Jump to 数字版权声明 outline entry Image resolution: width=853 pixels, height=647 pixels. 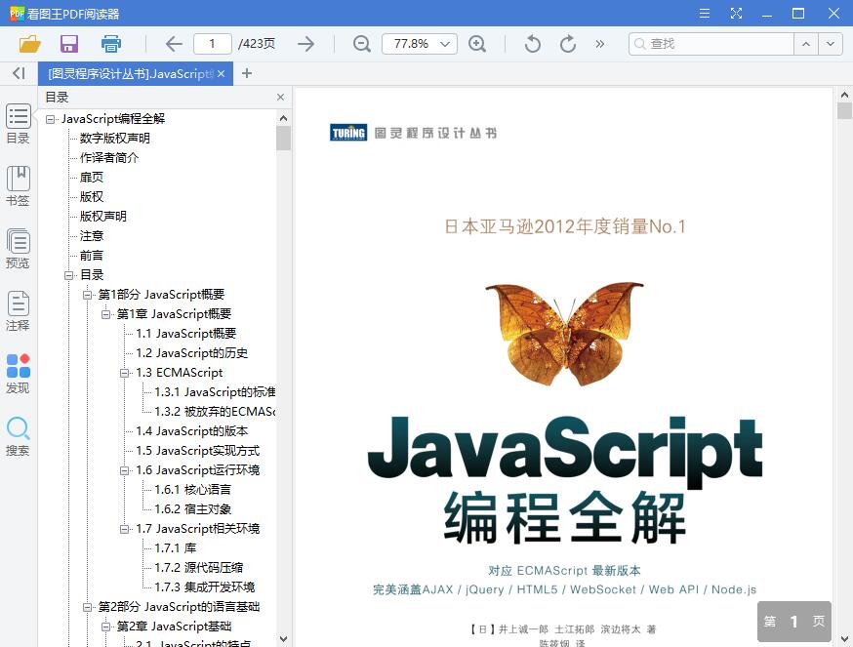(115, 139)
